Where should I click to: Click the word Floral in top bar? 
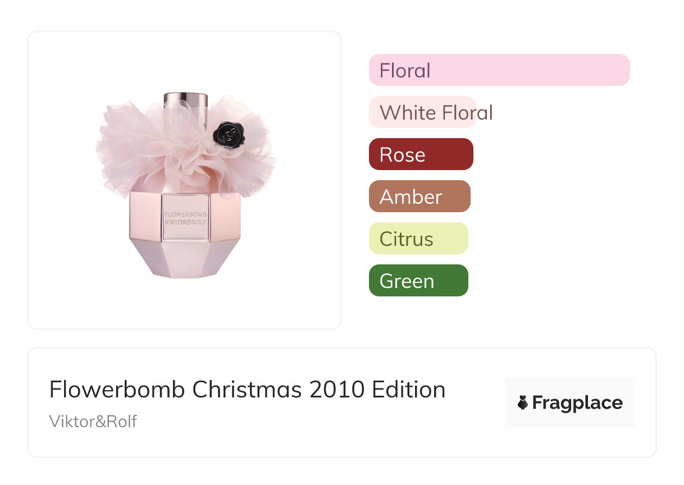tap(405, 71)
